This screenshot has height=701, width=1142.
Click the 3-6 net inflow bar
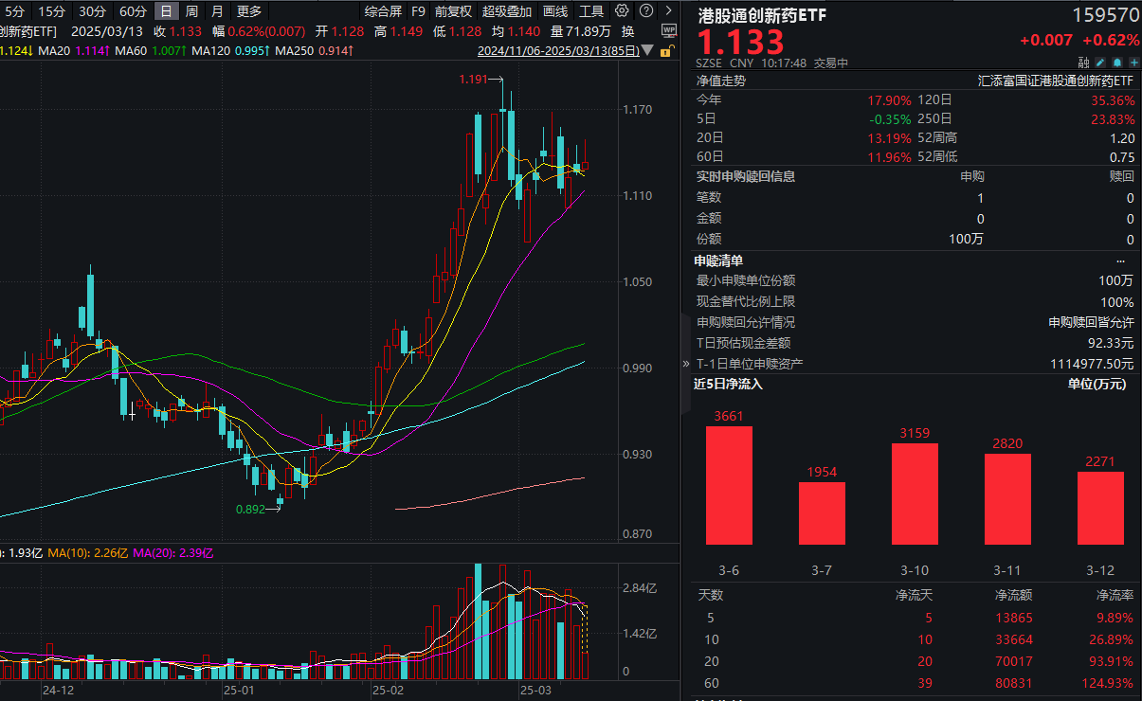(729, 485)
